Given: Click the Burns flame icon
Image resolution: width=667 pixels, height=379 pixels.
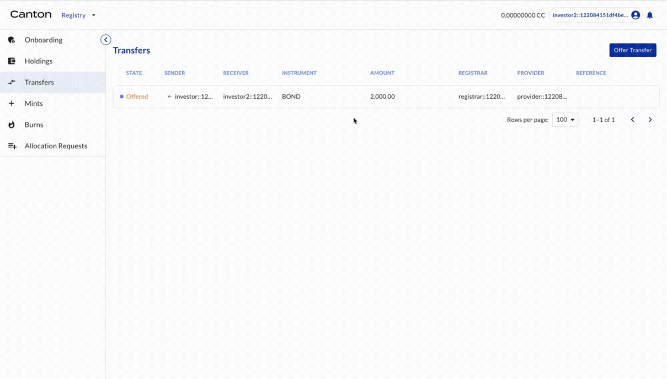Looking at the screenshot, I should click(x=11, y=124).
